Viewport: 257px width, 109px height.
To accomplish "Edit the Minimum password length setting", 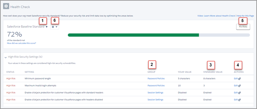I will 236,78.
